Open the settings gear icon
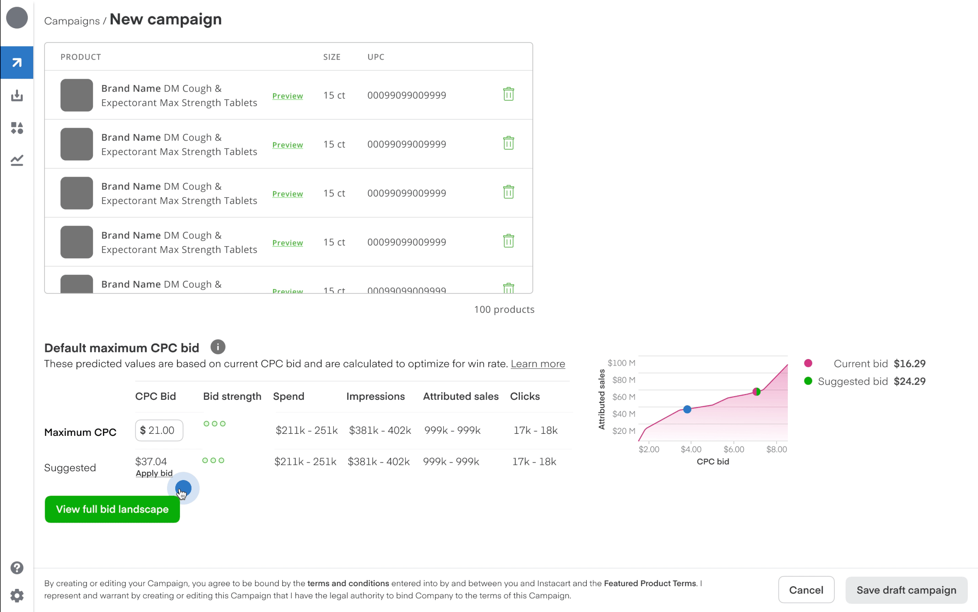 pos(16,596)
